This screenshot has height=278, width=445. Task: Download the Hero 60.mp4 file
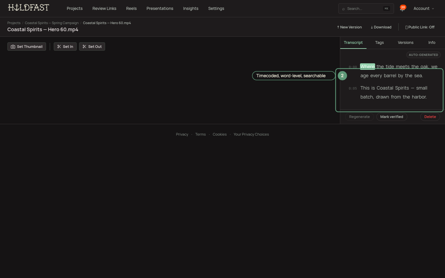[381, 27]
